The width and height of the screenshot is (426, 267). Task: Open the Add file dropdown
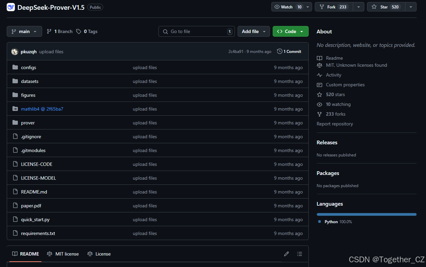(x=254, y=31)
